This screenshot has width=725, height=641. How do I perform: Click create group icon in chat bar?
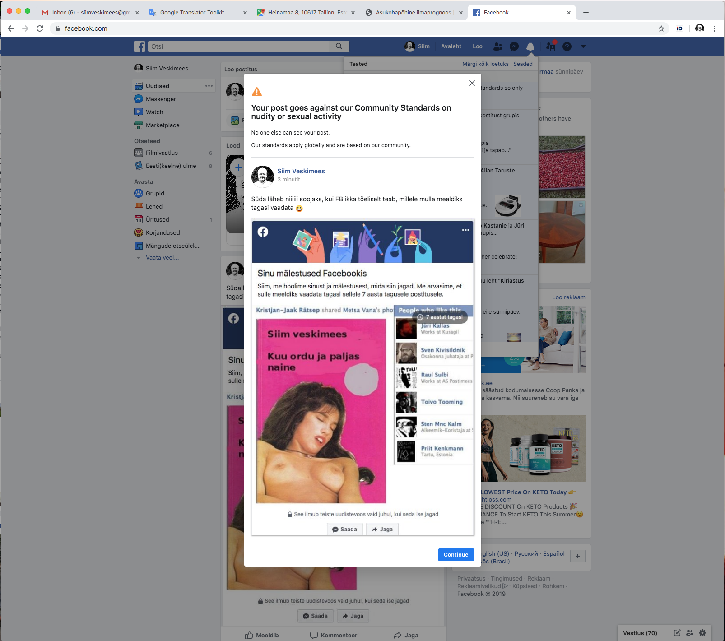click(690, 633)
